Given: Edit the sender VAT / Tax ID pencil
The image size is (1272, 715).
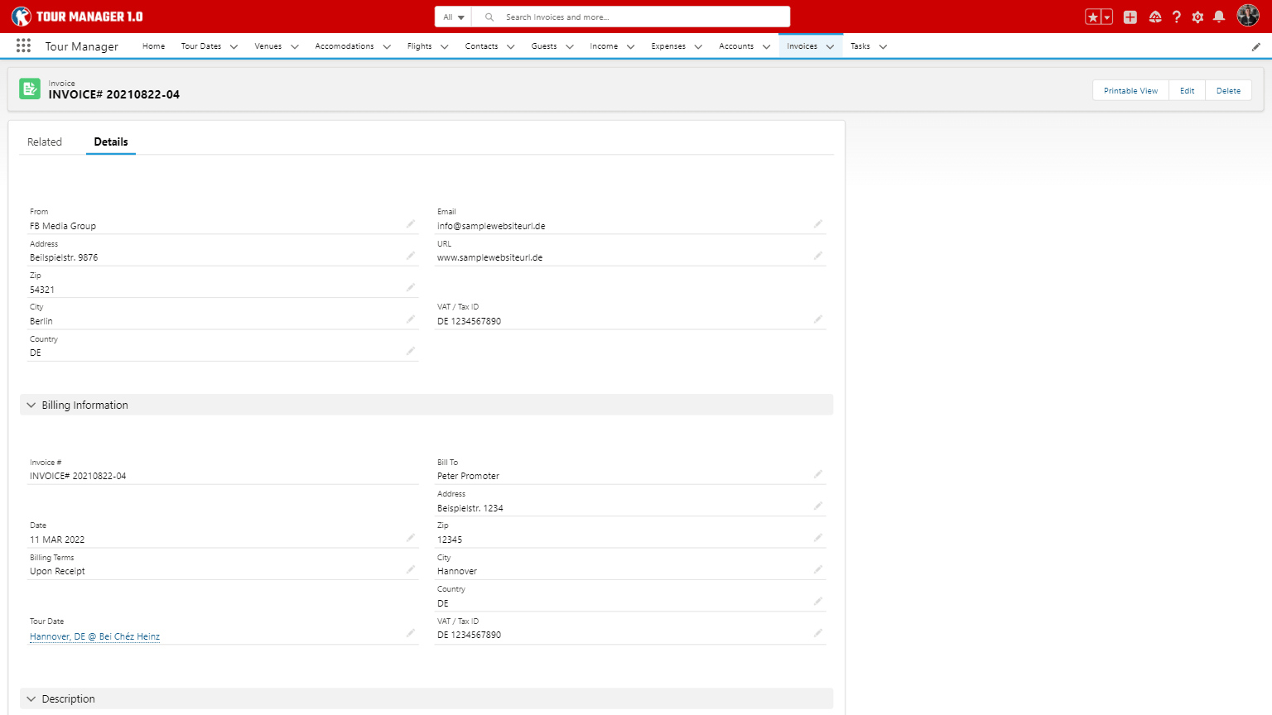Looking at the screenshot, I should pos(817,319).
